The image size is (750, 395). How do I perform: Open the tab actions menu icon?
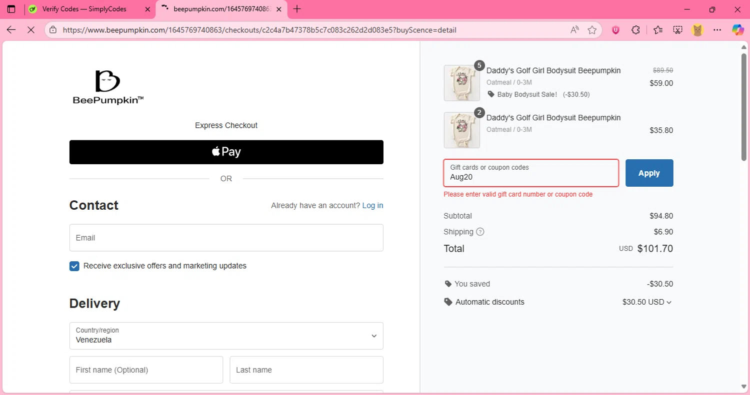coord(11,9)
